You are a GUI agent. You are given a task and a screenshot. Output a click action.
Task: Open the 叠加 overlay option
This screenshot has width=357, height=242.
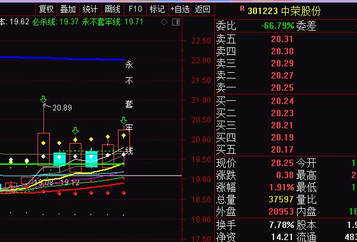click(x=68, y=10)
